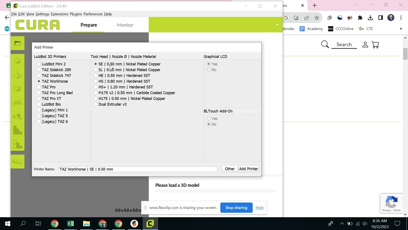The image size is (408, 230).
Task: Click the megaphone extension icon in the browser
Action: click(x=350, y=18)
